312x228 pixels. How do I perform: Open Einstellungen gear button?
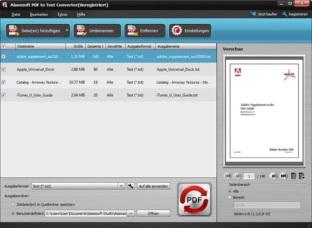190,31
